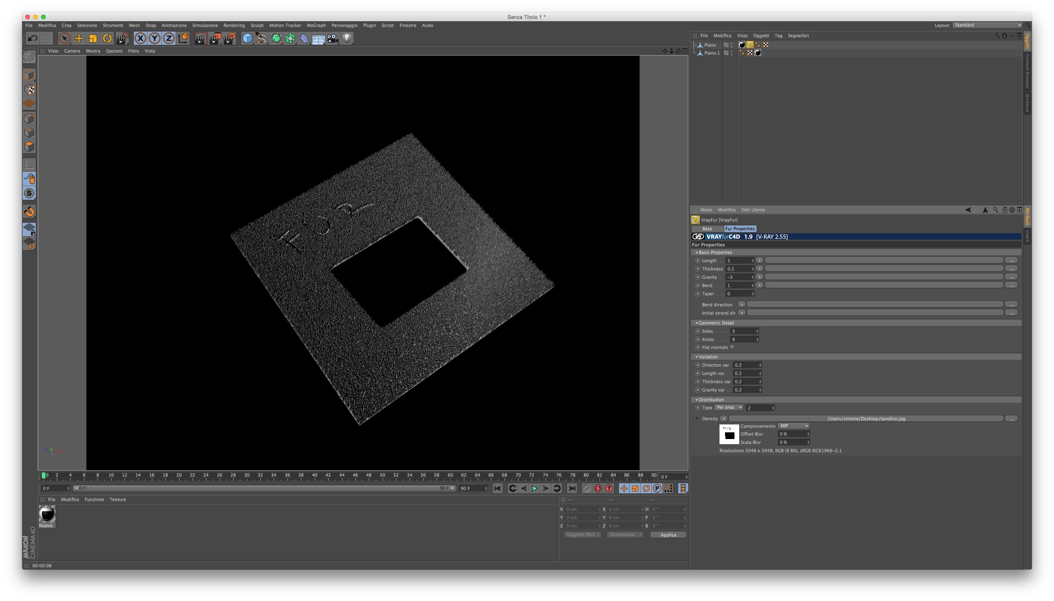The width and height of the screenshot is (1054, 601).
Task: Open the Distribution Type dropdown (Per area)
Action: [729, 407]
